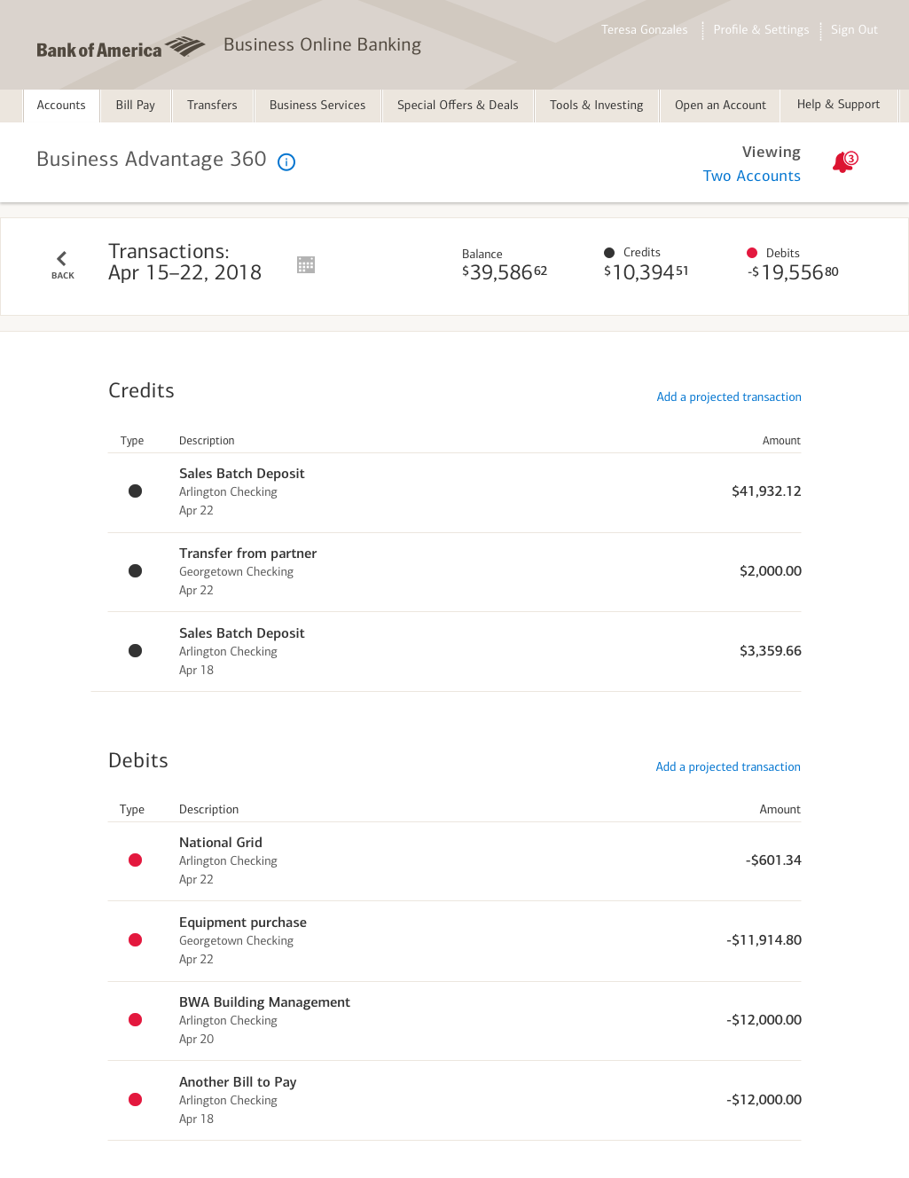Click the red Debits legend dot
Image resolution: width=909 pixels, height=1178 pixels.
pos(752,253)
